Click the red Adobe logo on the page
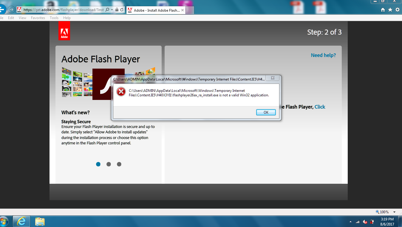Image resolution: width=402 pixels, height=227 pixels. coord(64,31)
